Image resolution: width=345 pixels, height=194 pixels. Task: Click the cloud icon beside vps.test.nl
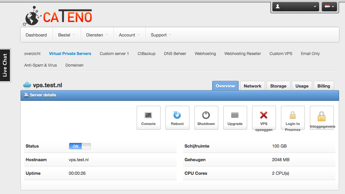[27, 85]
